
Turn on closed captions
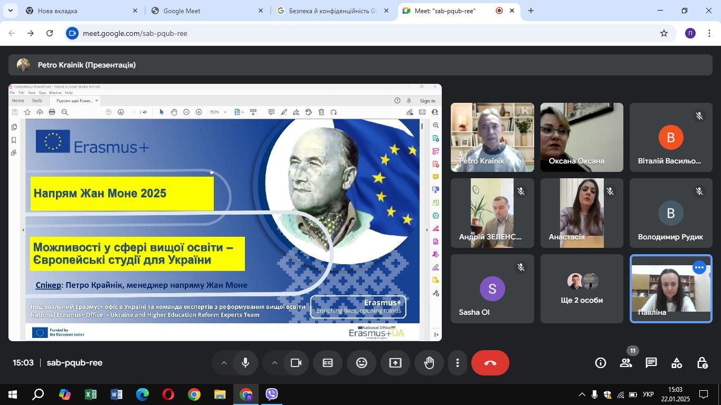point(328,363)
